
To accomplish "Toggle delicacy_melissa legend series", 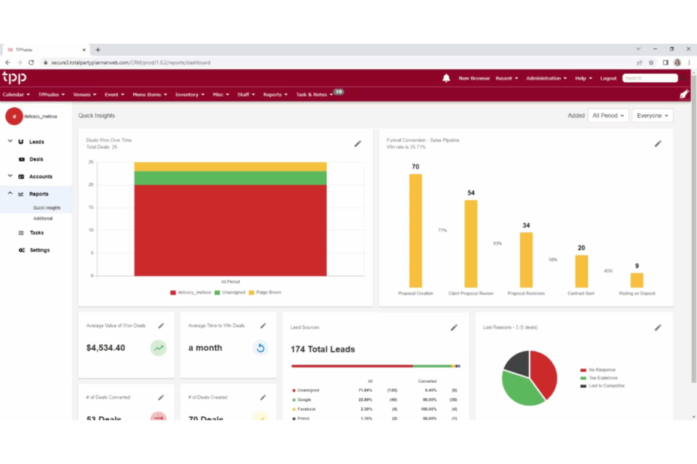I will pos(191,292).
